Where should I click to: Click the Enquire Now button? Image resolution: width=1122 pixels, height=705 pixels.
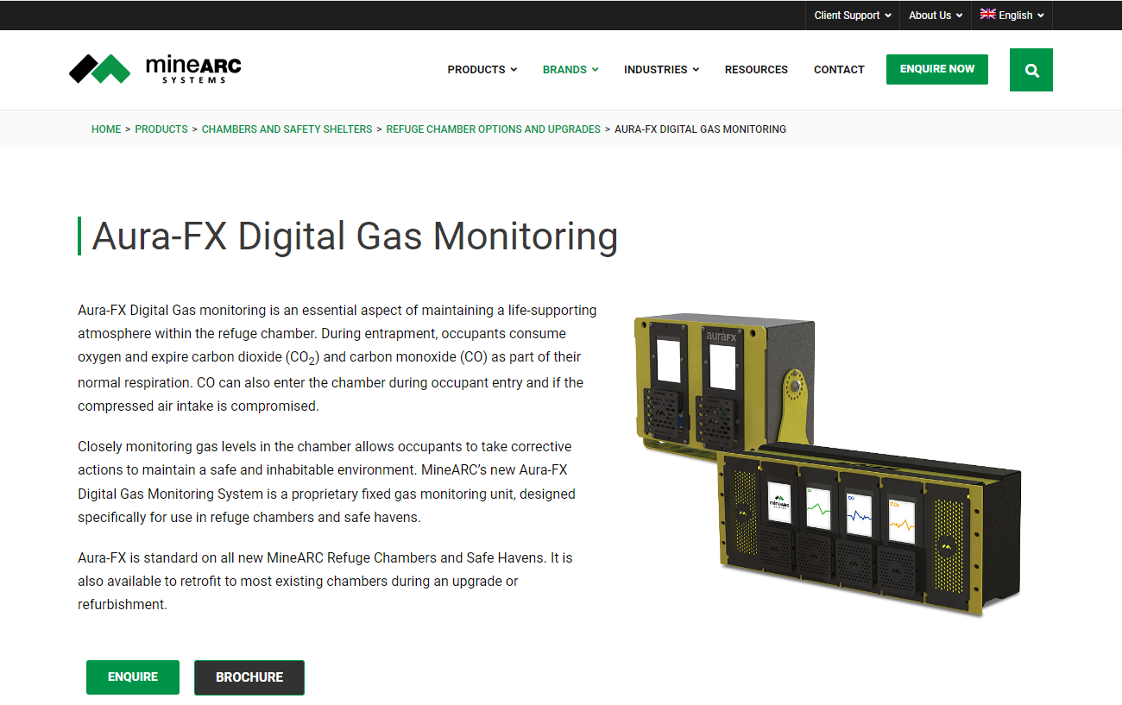point(937,69)
